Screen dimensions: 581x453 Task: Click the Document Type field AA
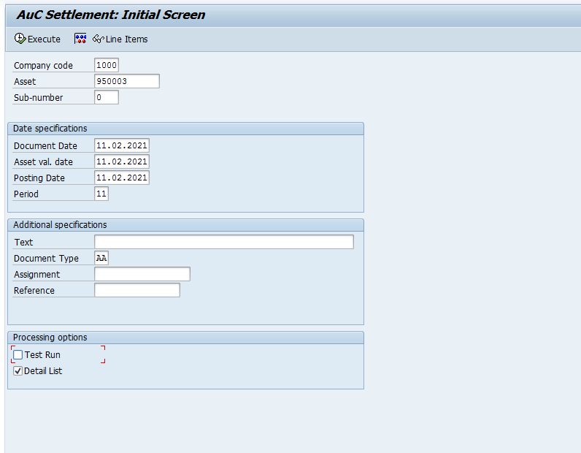[x=101, y=258]
